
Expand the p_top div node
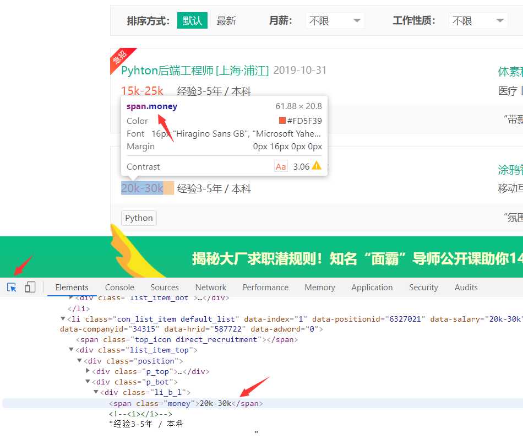pos(88,371)
